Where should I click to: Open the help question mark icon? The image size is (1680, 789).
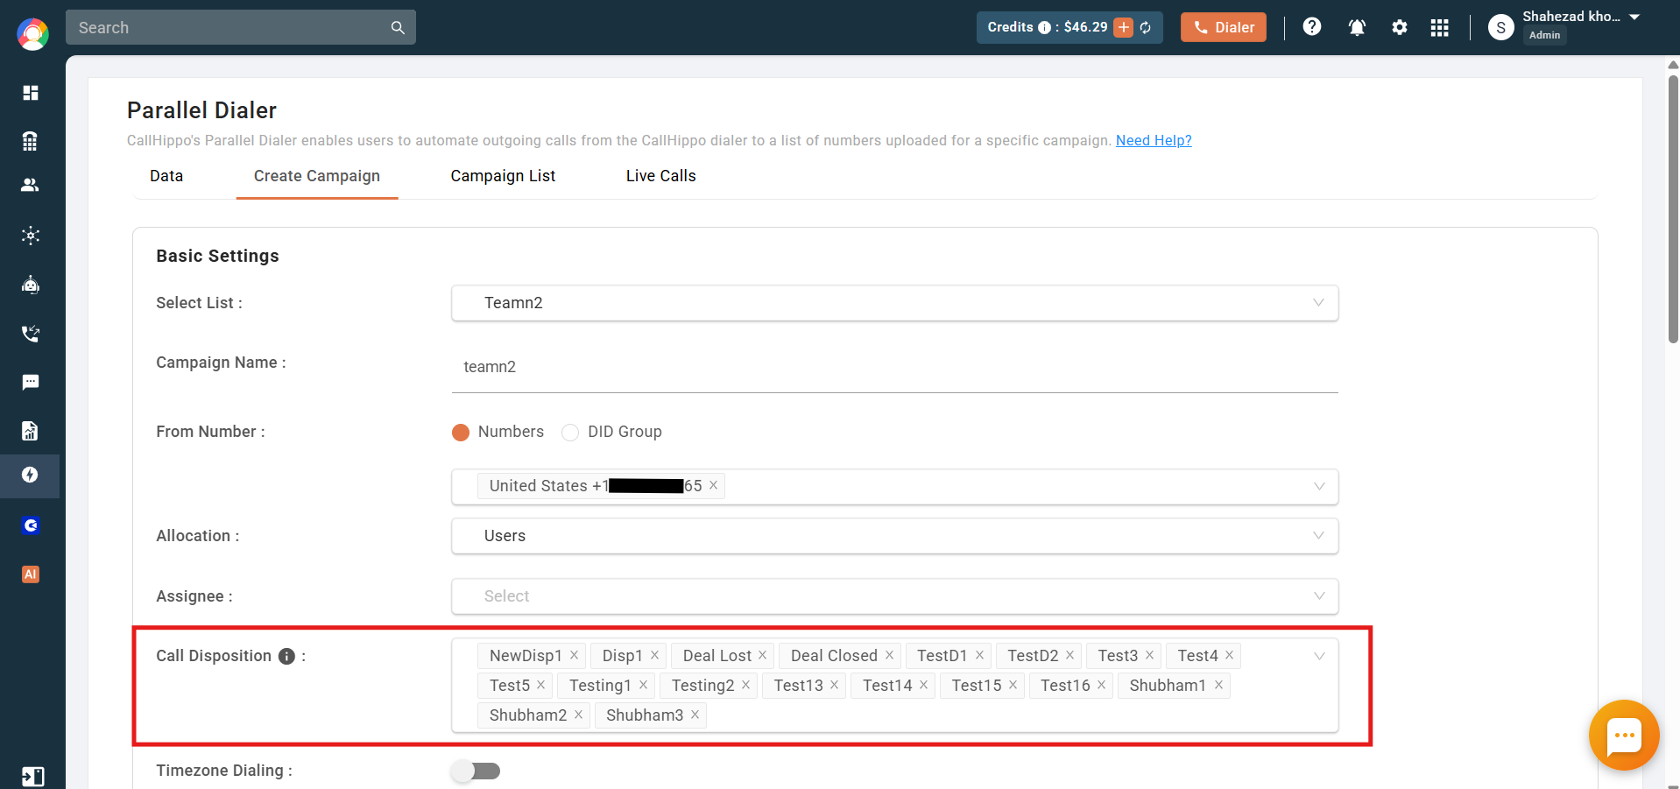click(1312, 27)
